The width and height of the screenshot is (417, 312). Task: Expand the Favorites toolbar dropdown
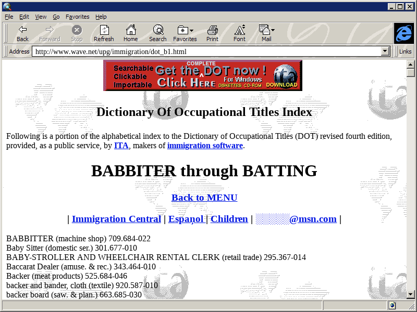[x=191, y=30]
